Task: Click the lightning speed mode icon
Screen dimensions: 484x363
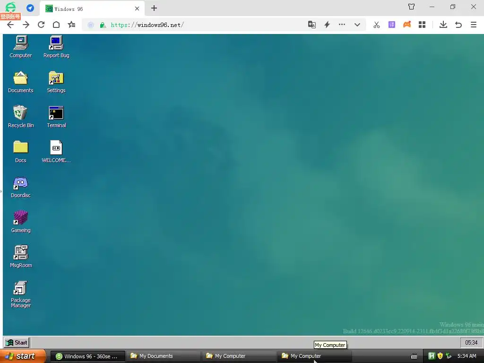Action: point(327,25)
